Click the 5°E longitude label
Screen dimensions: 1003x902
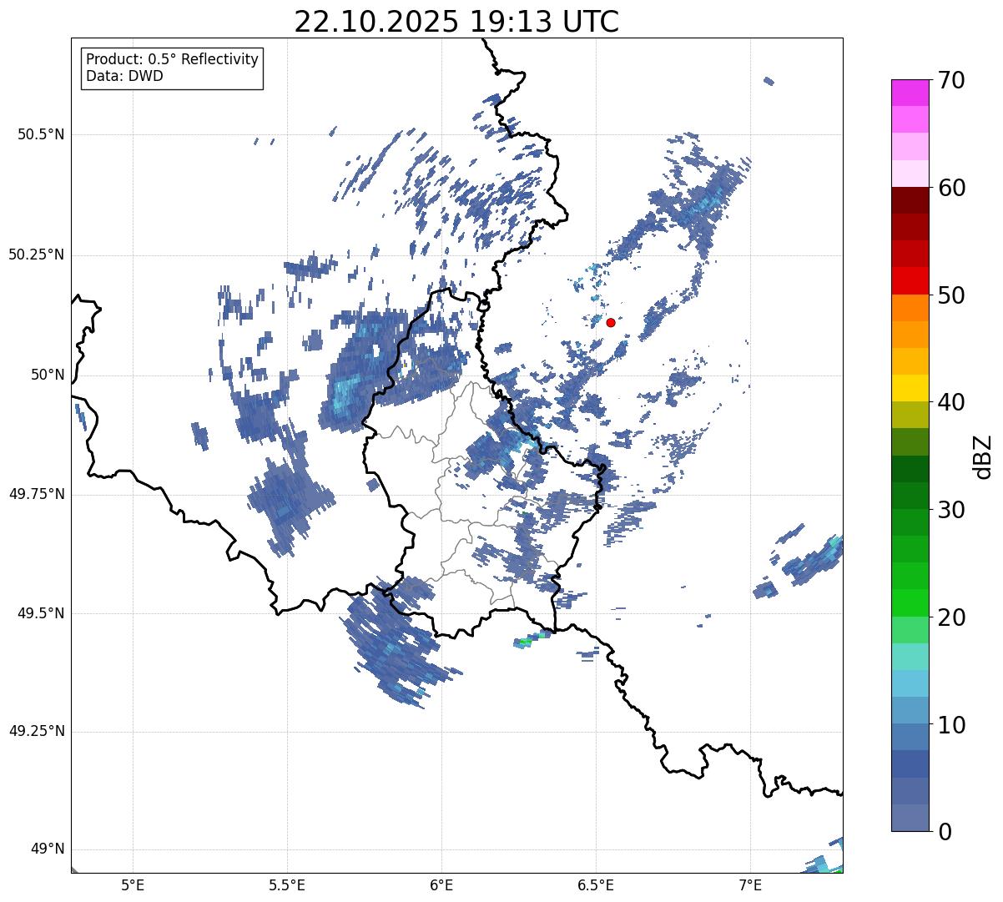click(x=133, y=885)
